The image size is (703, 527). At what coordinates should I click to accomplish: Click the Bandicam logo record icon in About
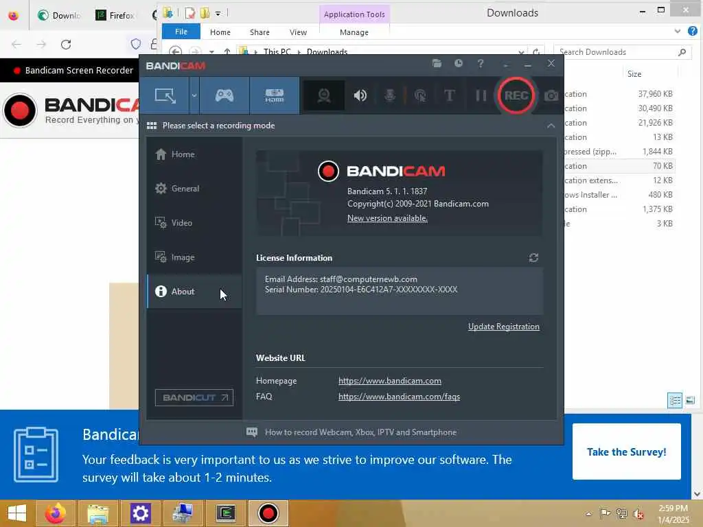coord(328,171)
